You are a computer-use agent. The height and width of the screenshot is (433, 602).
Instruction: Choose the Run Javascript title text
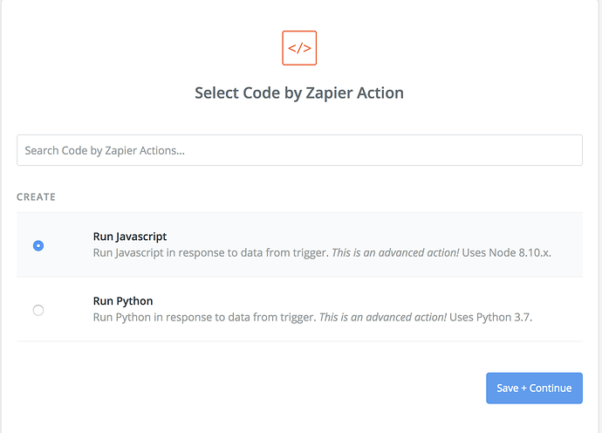point(130,237)
